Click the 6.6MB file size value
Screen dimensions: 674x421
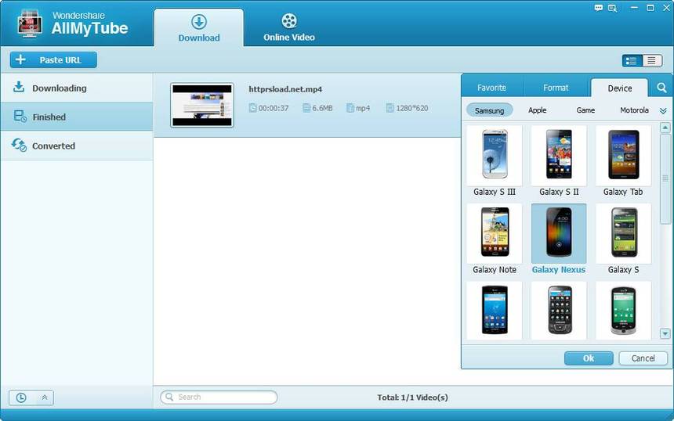322,108
